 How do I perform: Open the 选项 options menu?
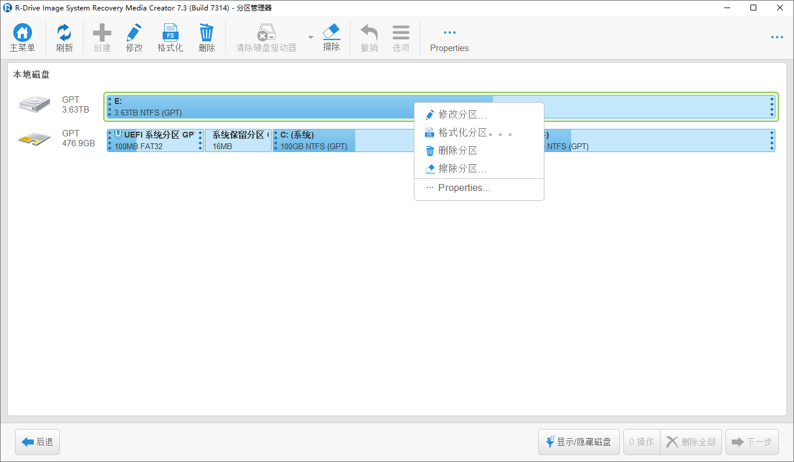(400, 37)
